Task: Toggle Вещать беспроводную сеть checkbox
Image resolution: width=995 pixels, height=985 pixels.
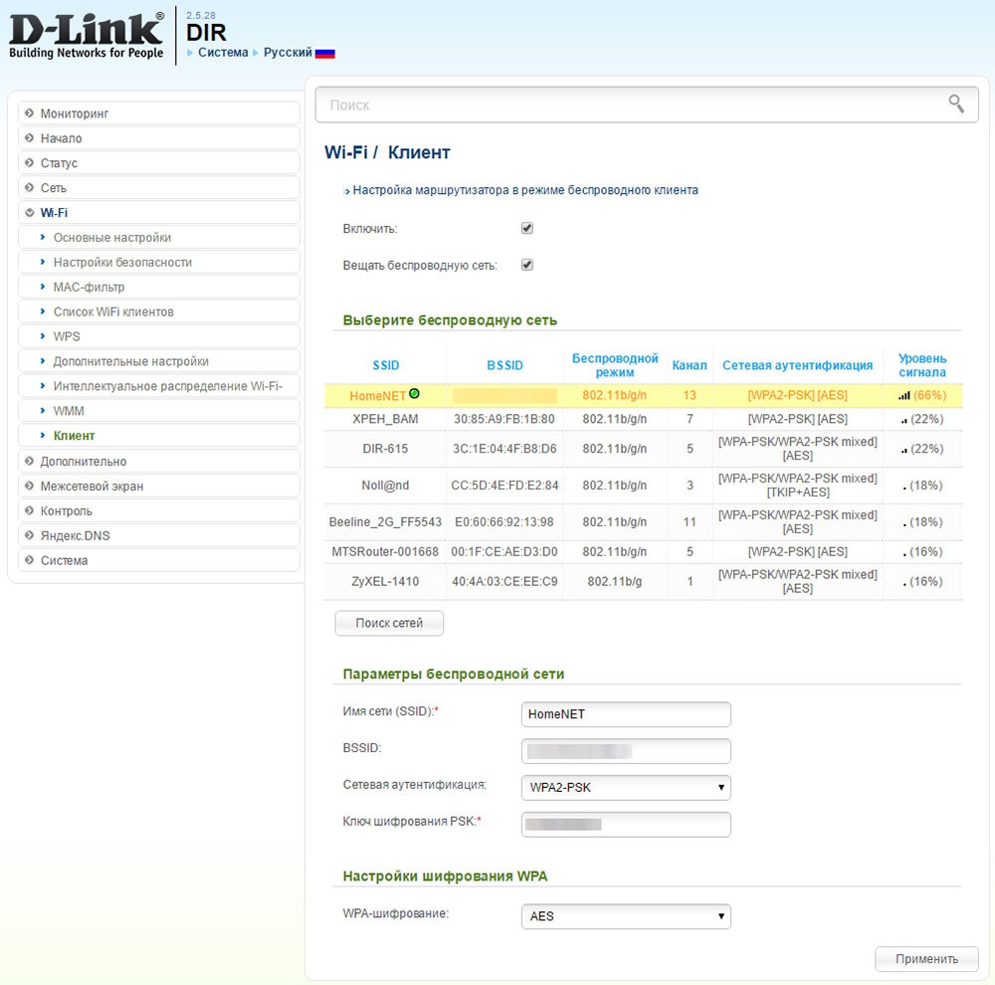Action: [526, 265]
